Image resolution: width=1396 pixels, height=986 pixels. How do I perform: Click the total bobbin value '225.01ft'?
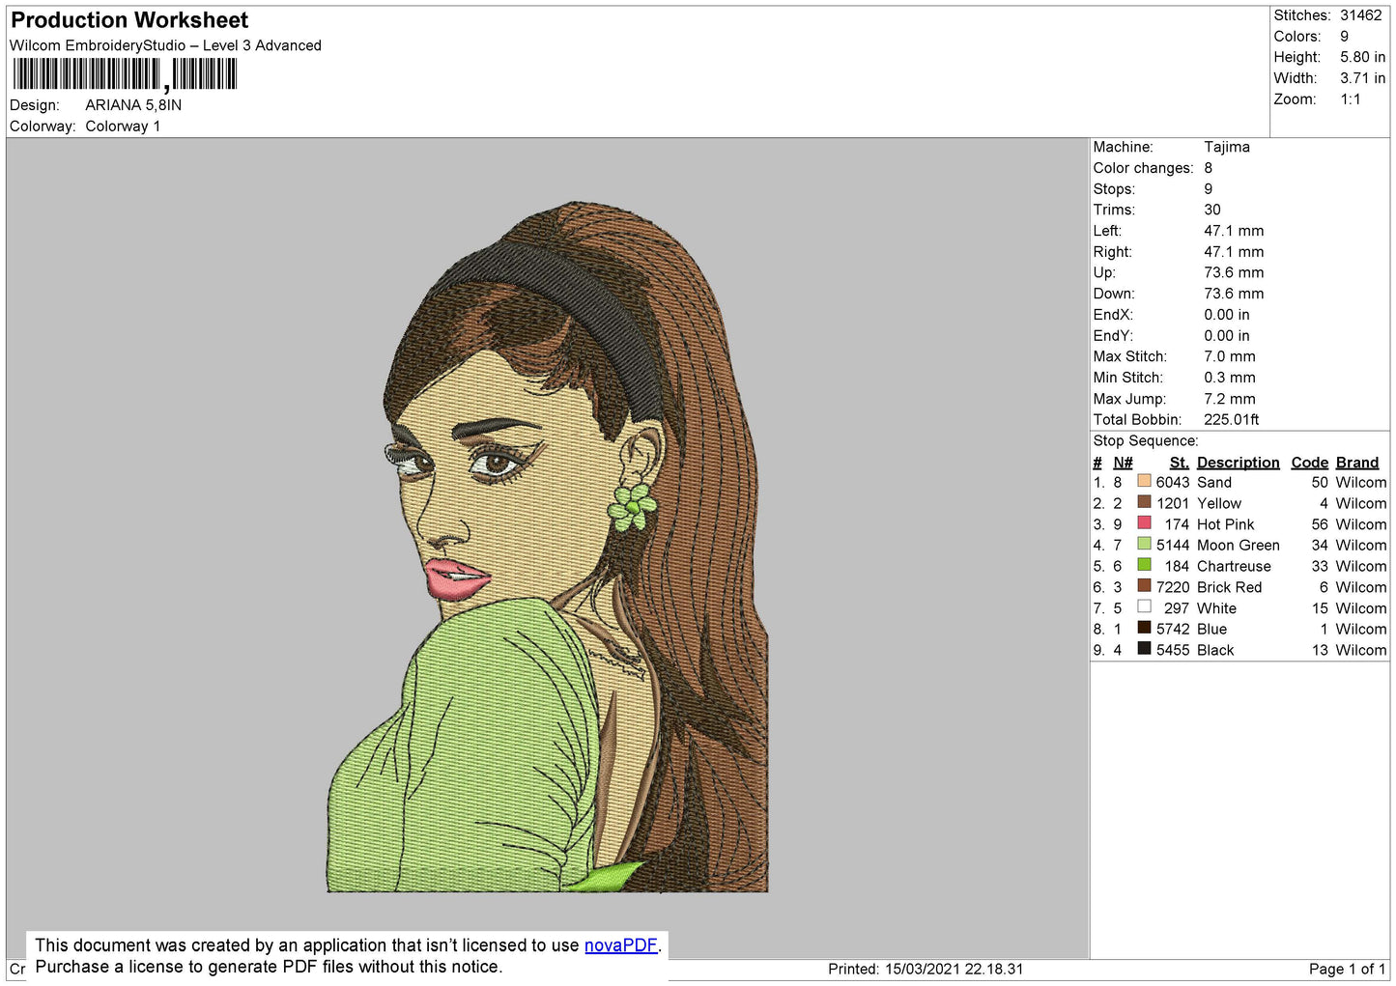point(1232,419)
